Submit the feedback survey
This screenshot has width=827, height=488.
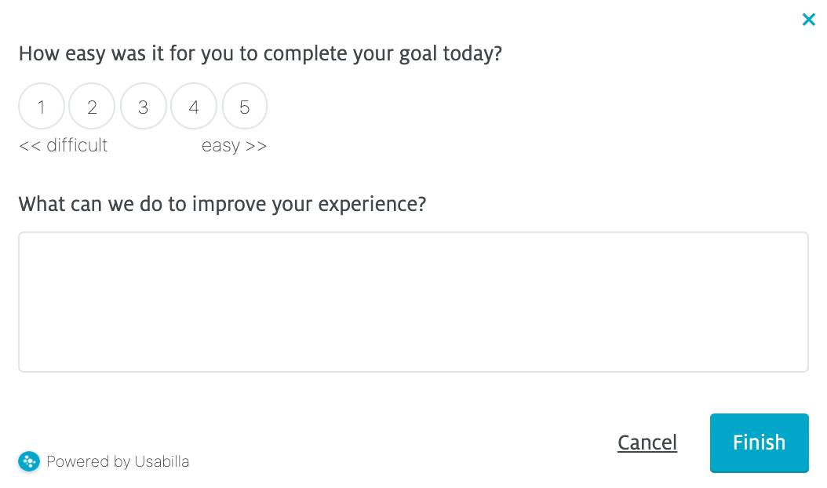point(759,442)
